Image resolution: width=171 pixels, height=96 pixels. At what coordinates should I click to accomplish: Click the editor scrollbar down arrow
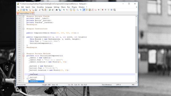(x=136, y=82)
